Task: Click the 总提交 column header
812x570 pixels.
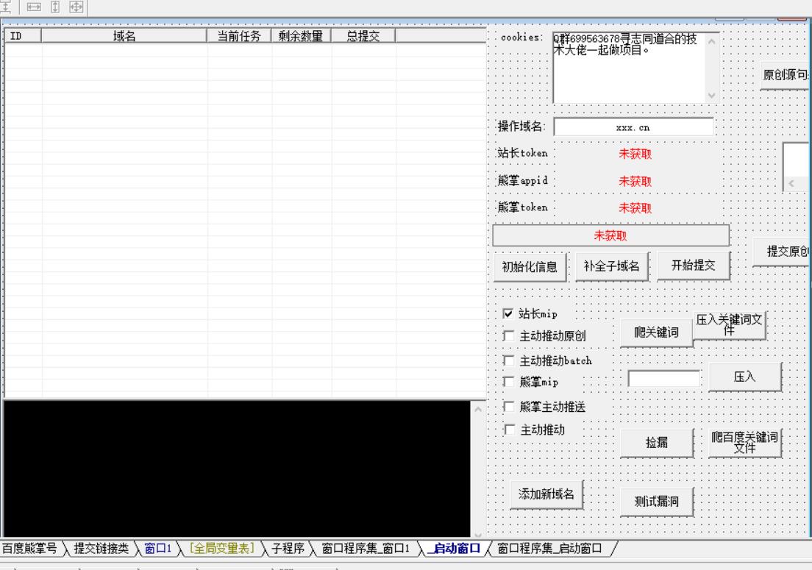Action: click(363, 36)
